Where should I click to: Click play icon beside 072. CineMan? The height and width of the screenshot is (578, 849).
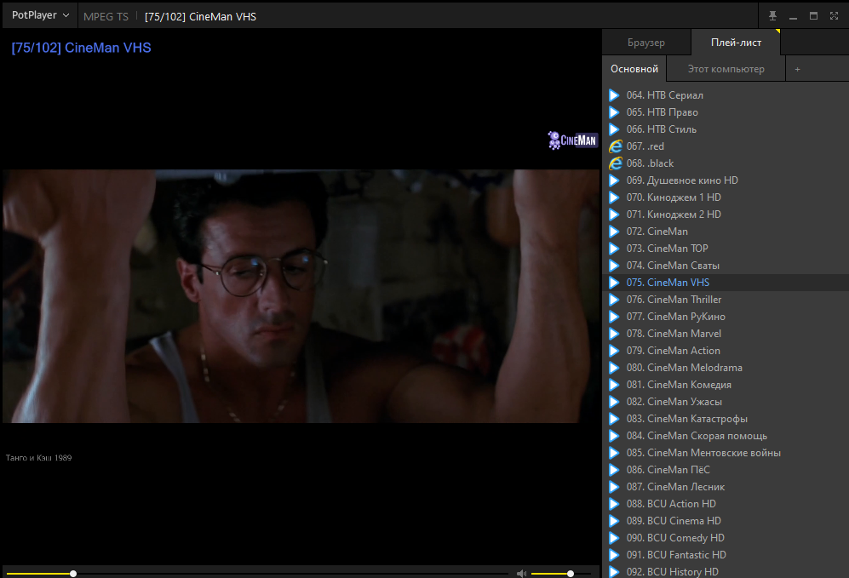click(x=614, y=232)
